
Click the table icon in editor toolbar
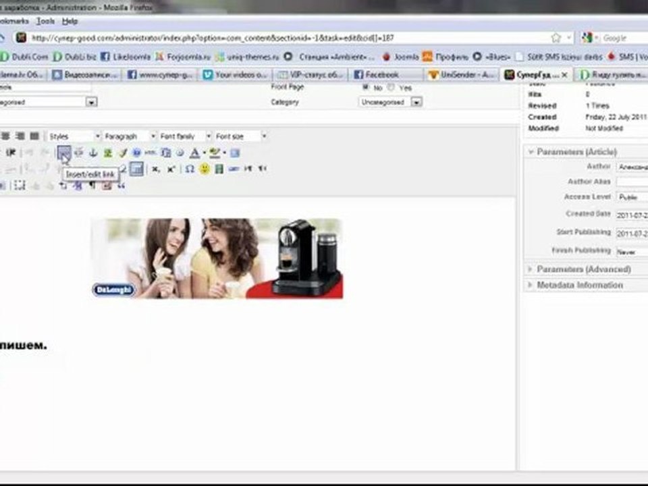click(136, 169)
